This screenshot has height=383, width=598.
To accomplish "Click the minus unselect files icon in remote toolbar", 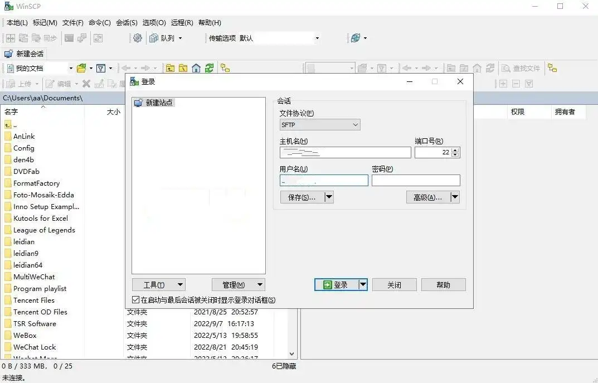I will tap(516, 84).
